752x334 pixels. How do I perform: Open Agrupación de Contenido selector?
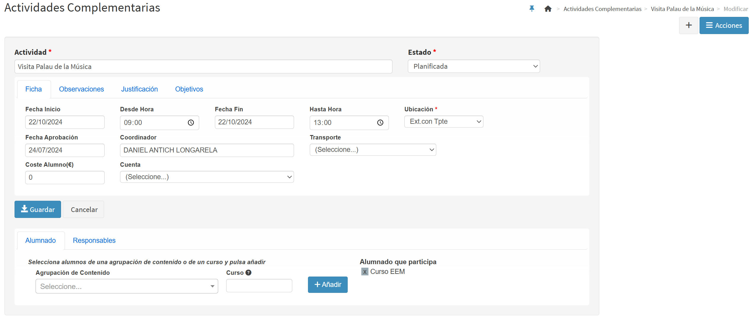(x=127, y=286)
